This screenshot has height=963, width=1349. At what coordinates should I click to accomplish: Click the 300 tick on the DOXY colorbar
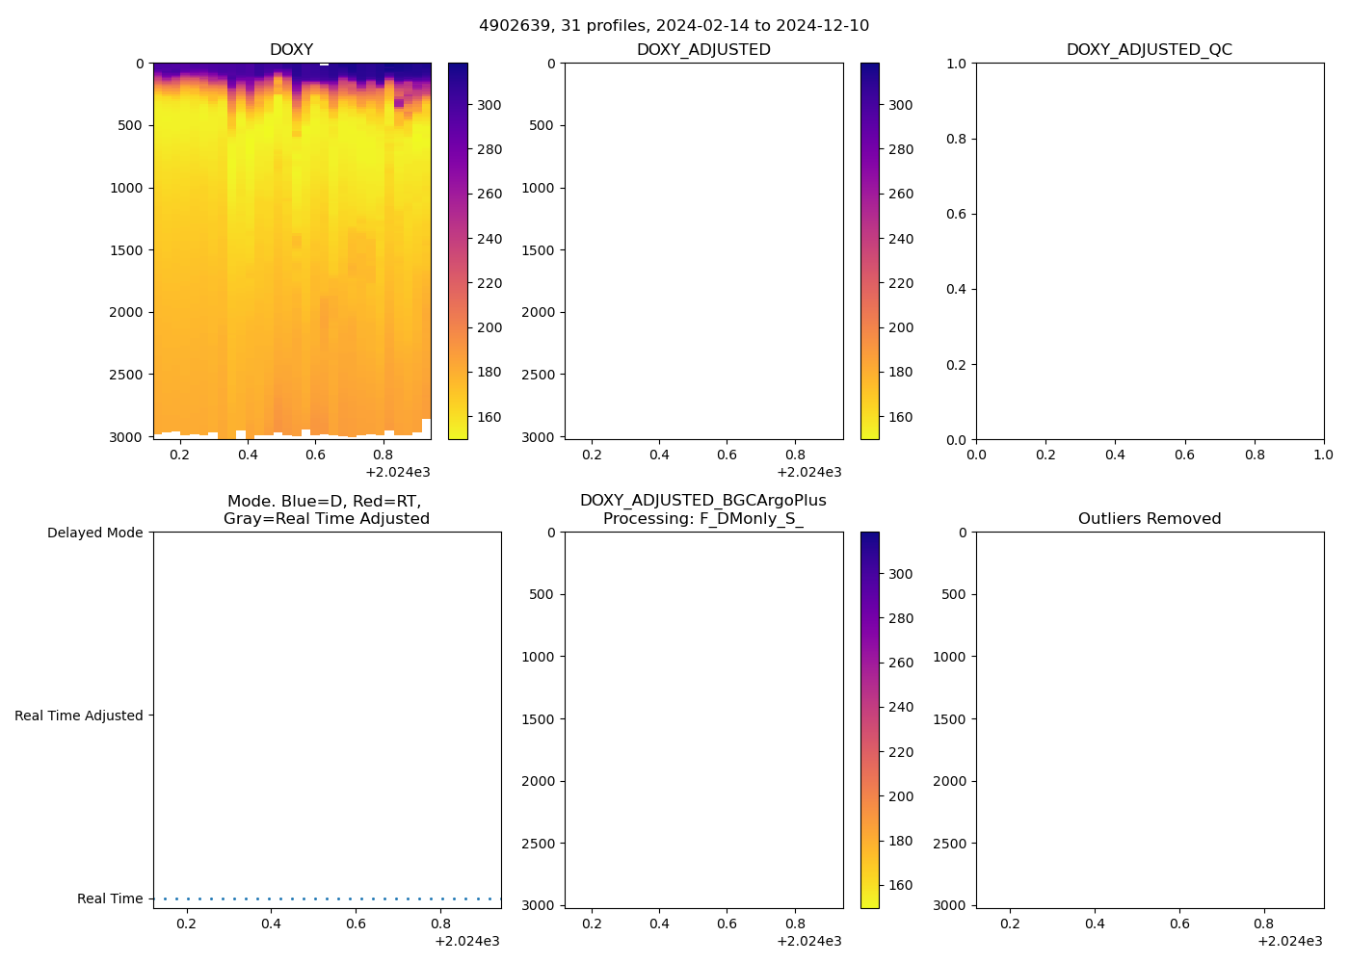click(x=489, y=106)
